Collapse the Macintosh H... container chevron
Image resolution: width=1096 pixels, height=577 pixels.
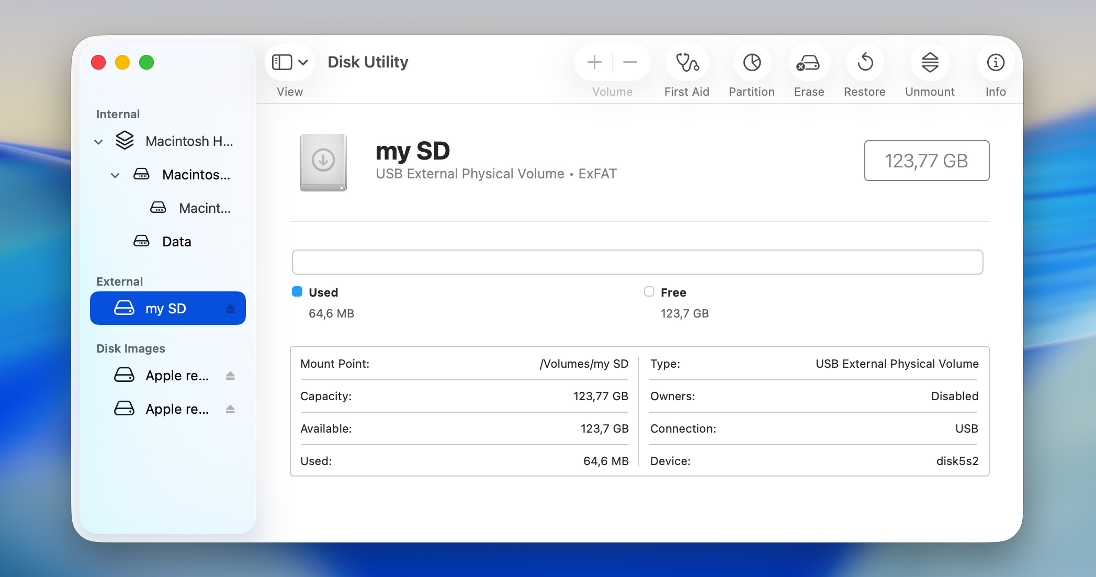pyautogui.click(x=98, y=142)
